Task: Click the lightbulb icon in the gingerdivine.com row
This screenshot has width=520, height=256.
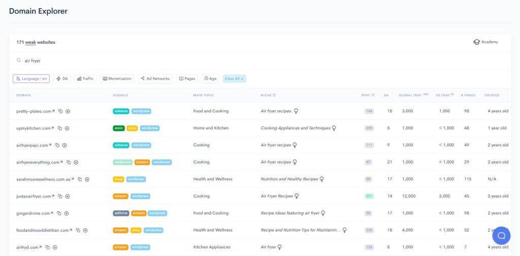Action: pos(322,213)
